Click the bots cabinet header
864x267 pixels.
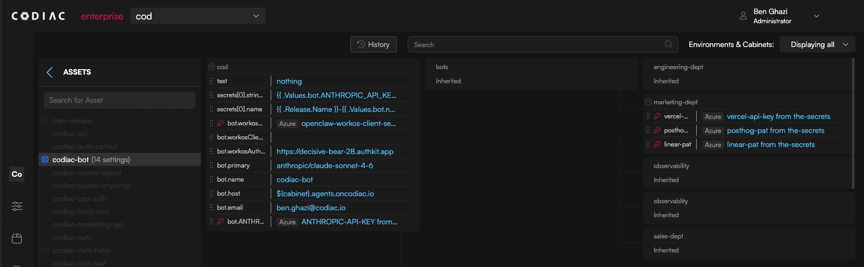(442, 67)
